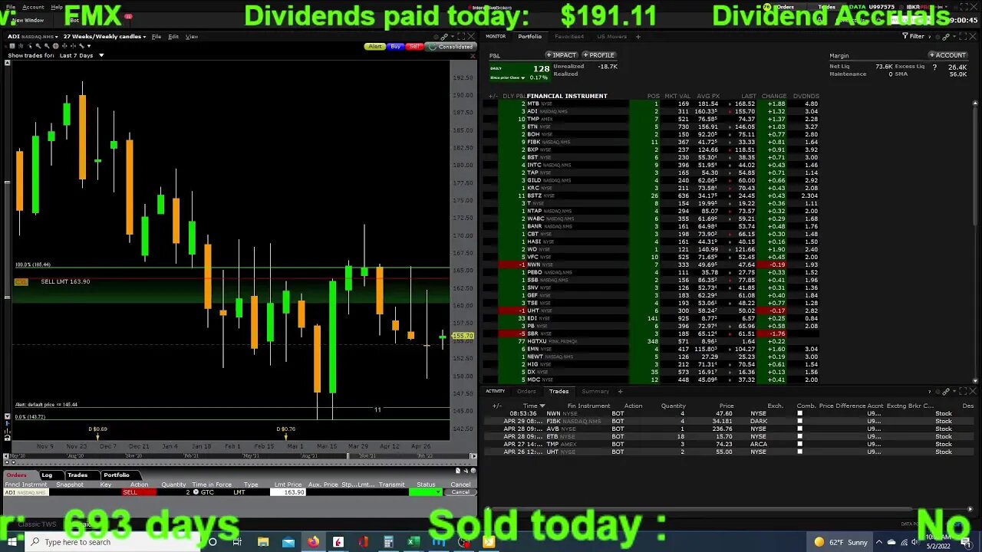Click the blue Buy button

point(395,47)
